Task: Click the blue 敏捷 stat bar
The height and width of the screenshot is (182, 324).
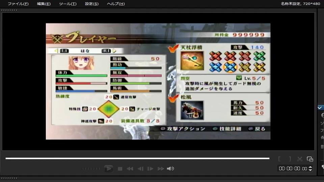Action: click(81, 91)
